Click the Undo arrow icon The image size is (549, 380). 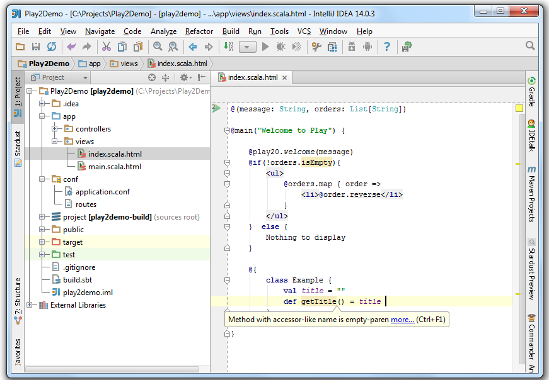click(x=71, y=47)
